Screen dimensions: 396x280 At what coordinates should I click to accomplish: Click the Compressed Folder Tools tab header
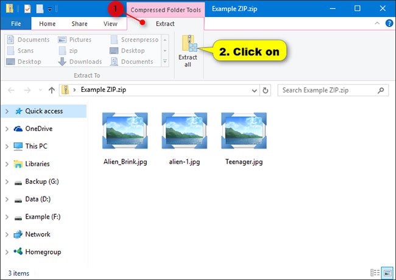coord(166,10)
